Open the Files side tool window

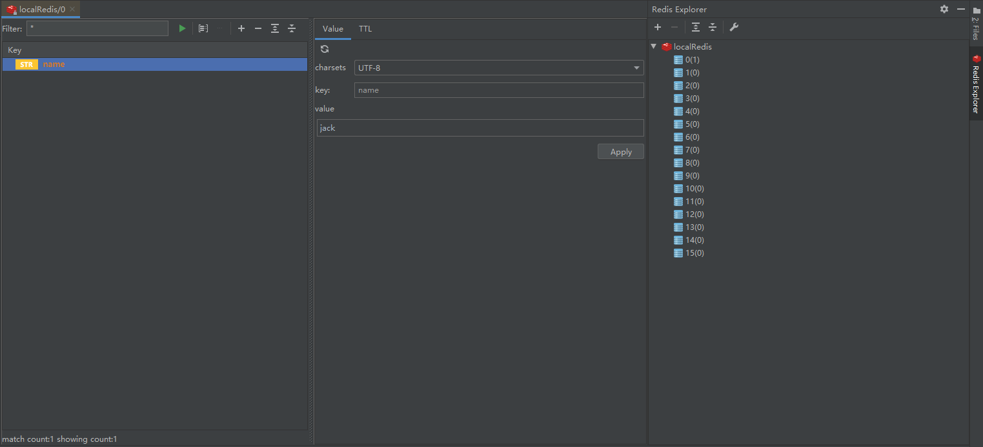[976, 24]
